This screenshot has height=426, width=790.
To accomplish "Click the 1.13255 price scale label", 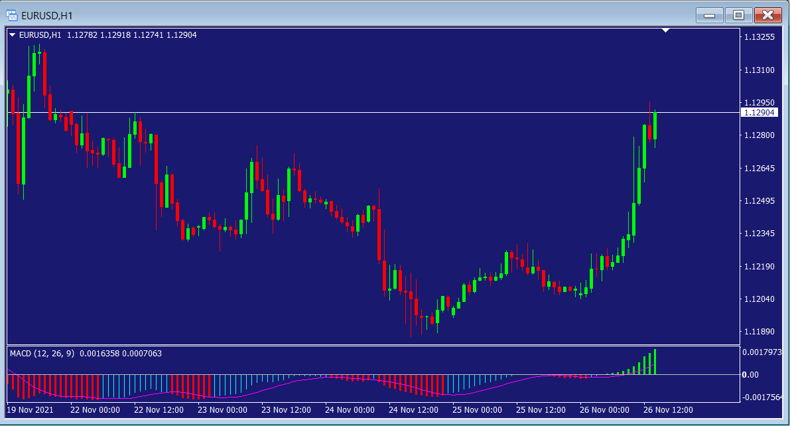I will point(759,37).
